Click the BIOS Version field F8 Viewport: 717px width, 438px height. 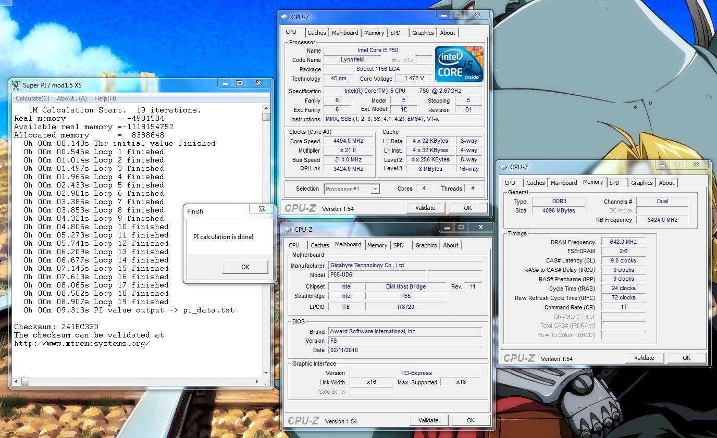coord(404,341)
